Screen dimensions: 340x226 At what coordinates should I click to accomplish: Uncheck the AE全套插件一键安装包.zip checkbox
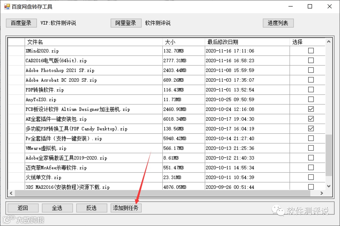pyautogui.click(x=311, y=119)
